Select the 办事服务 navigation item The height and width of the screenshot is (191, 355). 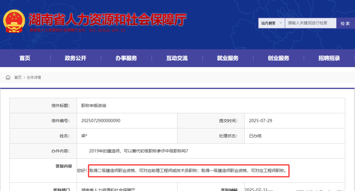pyautogui.click(x=126, y=58)
